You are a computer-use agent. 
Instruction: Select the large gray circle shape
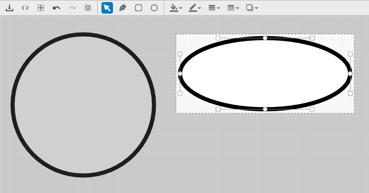(x=83, y=105)
